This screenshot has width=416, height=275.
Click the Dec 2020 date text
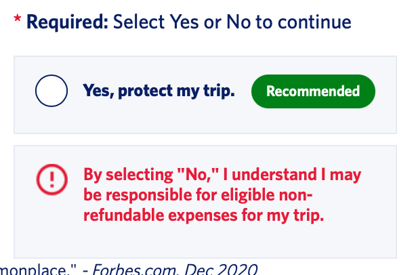point(221,269)
